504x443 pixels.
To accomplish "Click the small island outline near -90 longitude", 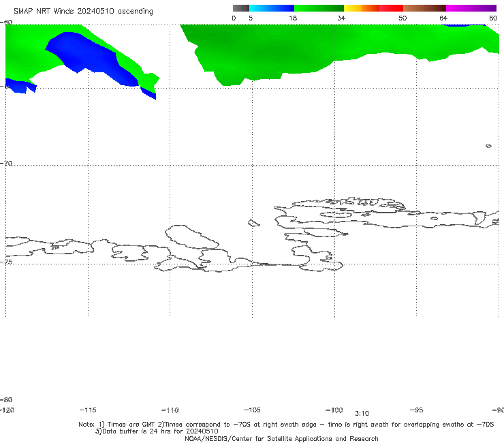I will 488,146.
